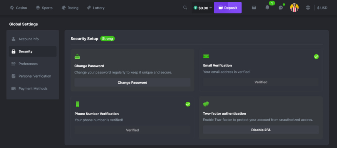Click the Disable 2FA button
337x148 pixels.
click(x=261, y=130)
